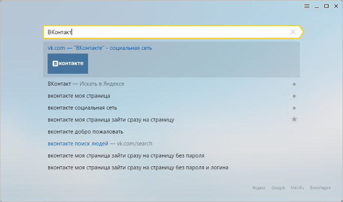This screenshot has height=202, width=343.
Task: Pick suggestion ending with "без пароля"
Action: pyautogui.click(x=126, y=156)
